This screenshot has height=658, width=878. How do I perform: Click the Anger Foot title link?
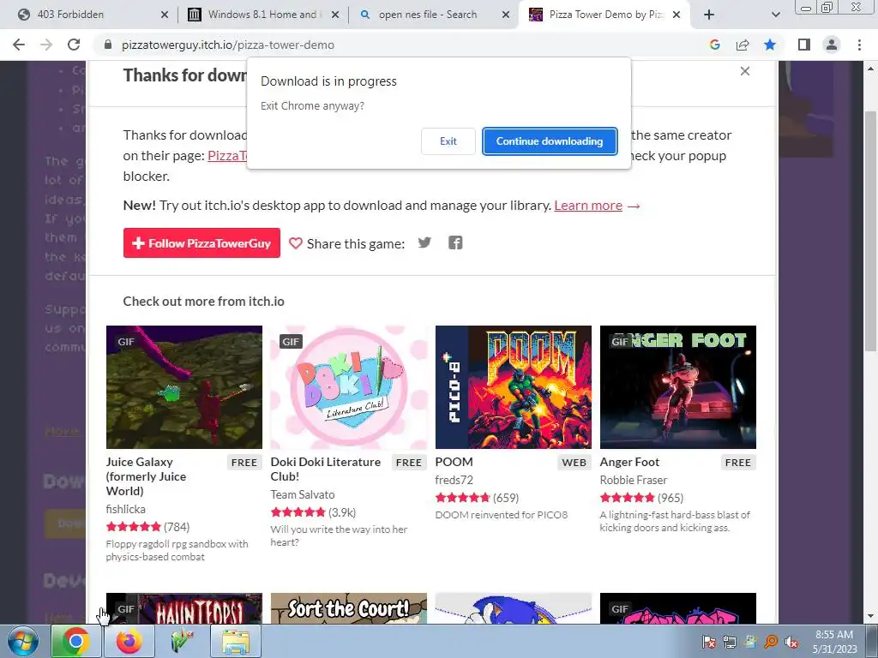click(629, 462)
